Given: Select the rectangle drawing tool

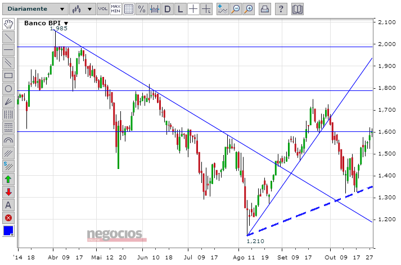Looking at the screenshot, I should click(x=8, y=76).
